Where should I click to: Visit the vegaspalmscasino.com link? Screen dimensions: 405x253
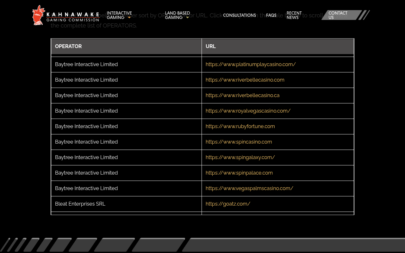click(249, 188)
